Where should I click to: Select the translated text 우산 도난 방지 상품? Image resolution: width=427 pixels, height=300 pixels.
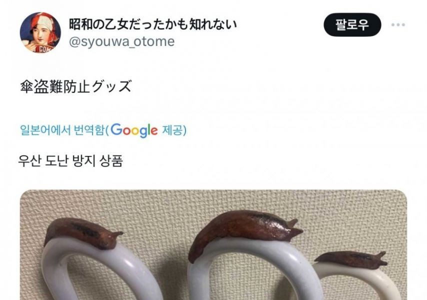(x=71, y=160)
